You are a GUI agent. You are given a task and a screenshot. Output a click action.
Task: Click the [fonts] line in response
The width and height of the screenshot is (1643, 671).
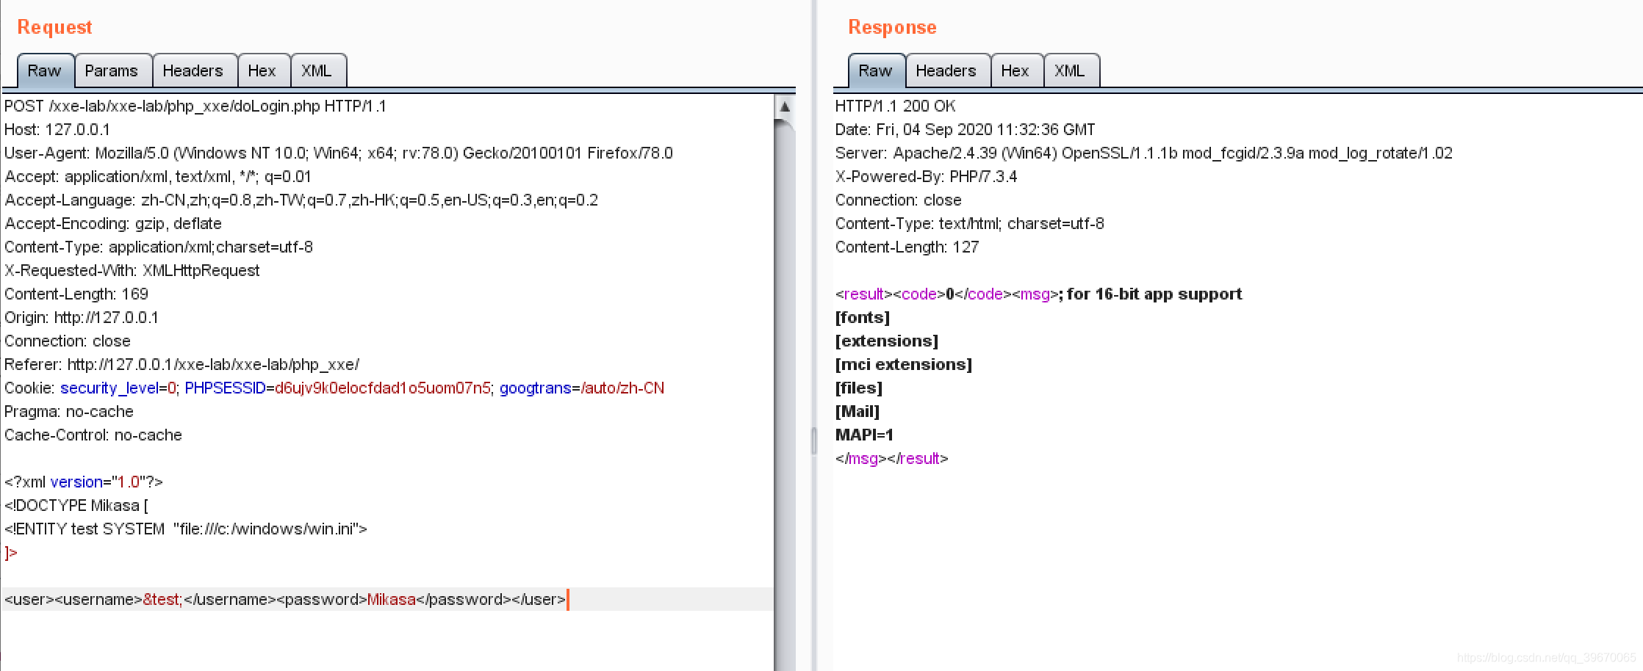pos(863,318)
